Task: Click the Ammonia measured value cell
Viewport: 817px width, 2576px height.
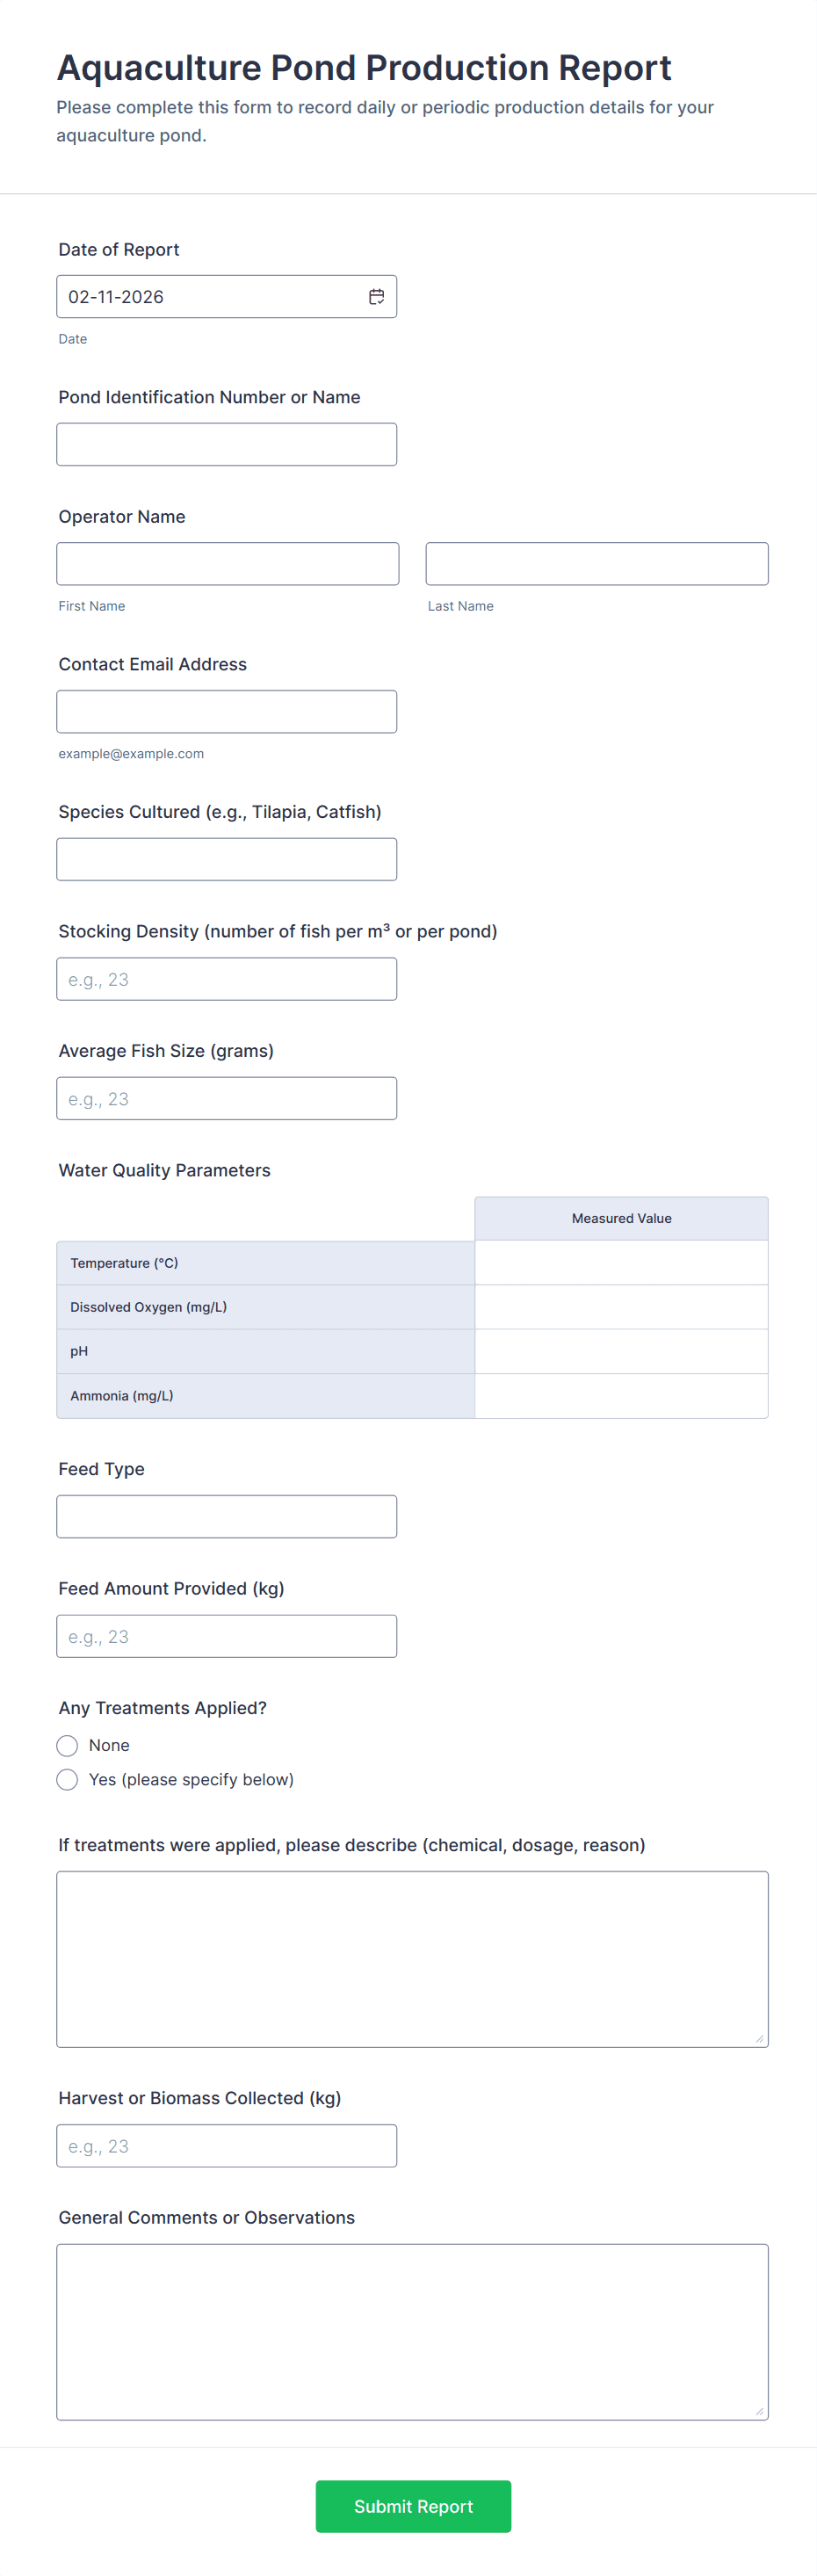Action: [x=621, y=1395]
